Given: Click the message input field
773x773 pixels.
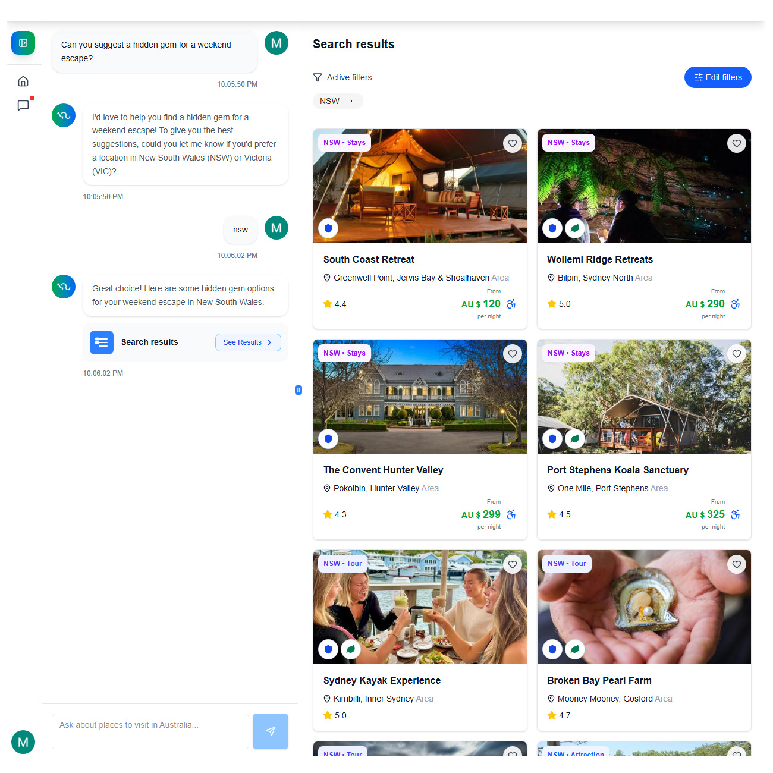Looking at the screenshot, I should (x=150, y=731).
